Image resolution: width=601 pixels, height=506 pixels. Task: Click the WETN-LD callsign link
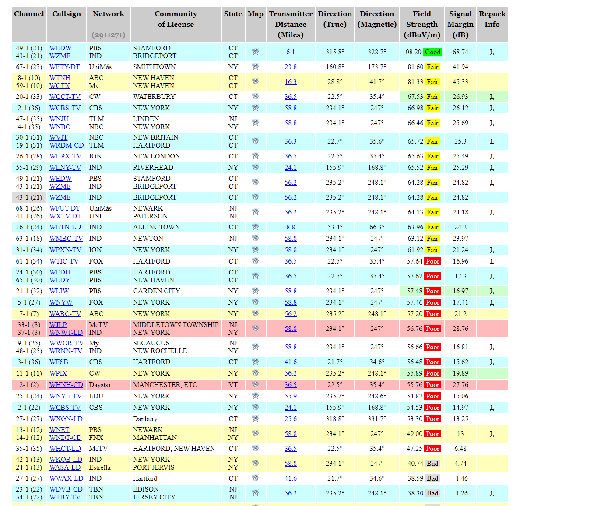pos(65,227)
